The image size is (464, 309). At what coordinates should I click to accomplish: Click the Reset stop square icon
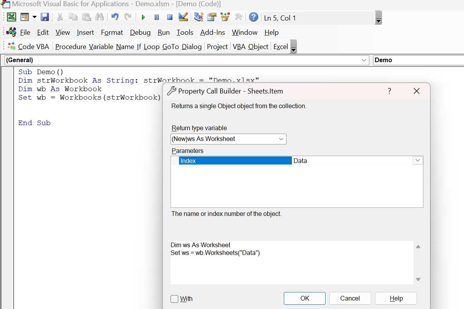pos(169,17)
